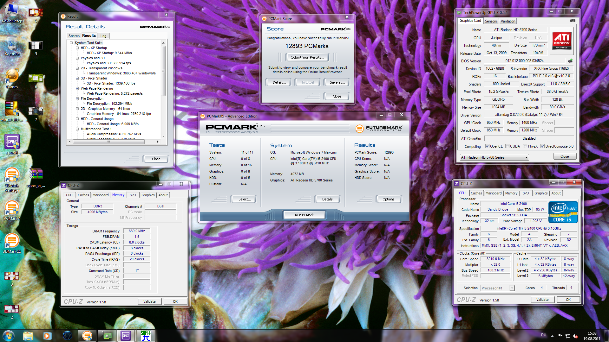Image resolution: width=609 pixels, height=342 pixels.
Task: Switch to GPU-Z taskbar button
Action: (x=107, y=336)
